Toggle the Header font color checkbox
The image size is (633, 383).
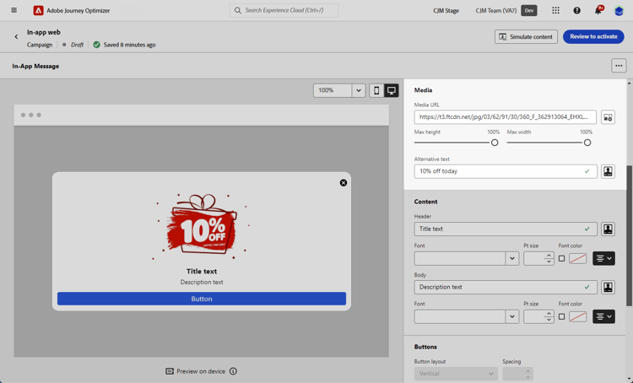click(562, 258)
